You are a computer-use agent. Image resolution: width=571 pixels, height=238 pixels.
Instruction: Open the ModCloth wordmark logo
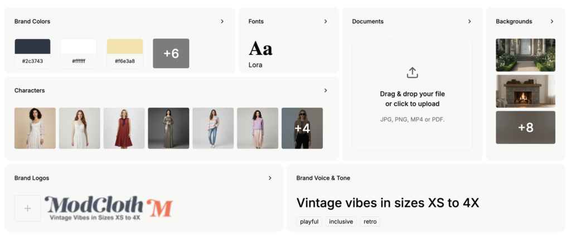(94, 208)
